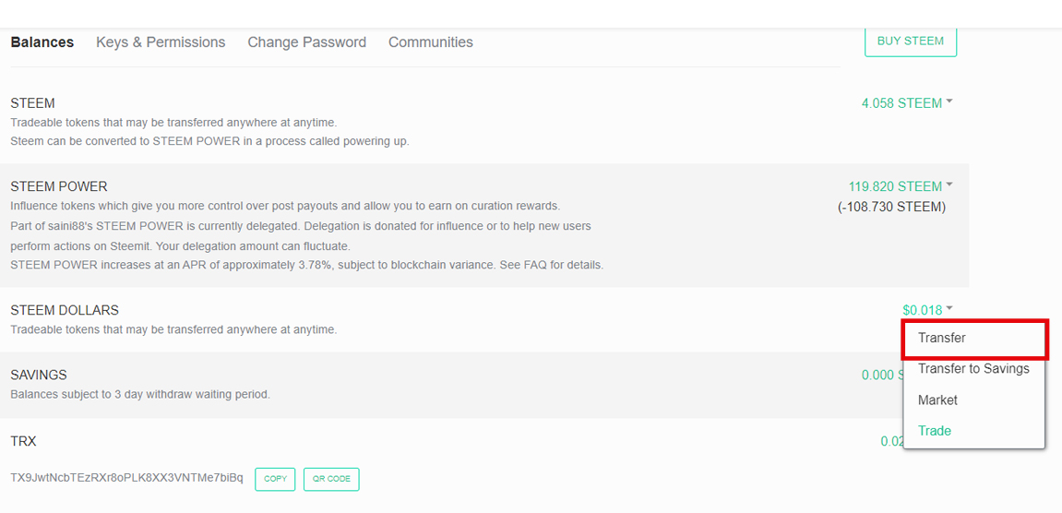Image resolution: width=1062 pixels, height=513 pixels.
Task: Open the Communities tab
Action: (430, 42)
